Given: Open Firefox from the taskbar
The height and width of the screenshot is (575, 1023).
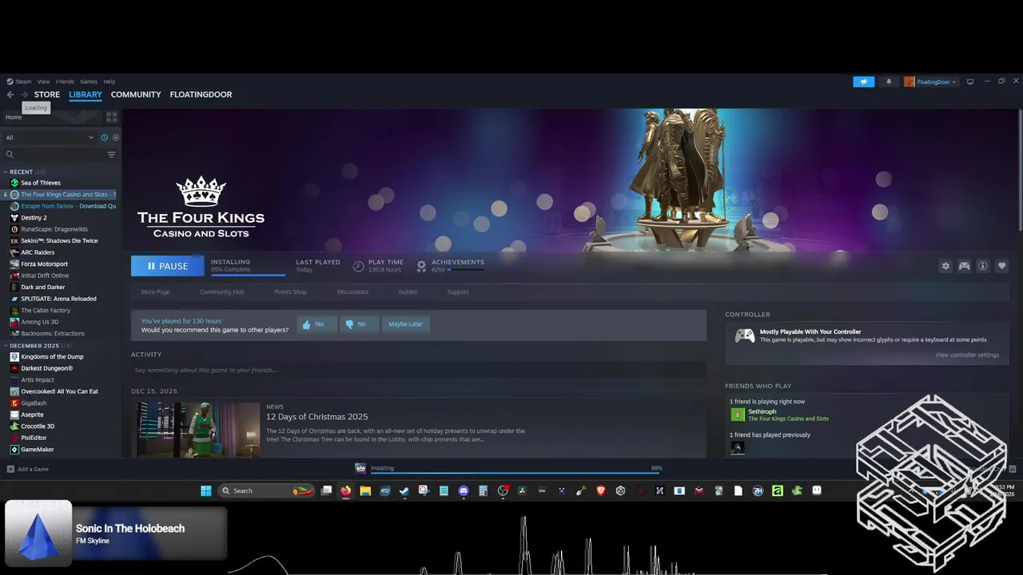Looking at the screenshot, I should coord(346,490).
